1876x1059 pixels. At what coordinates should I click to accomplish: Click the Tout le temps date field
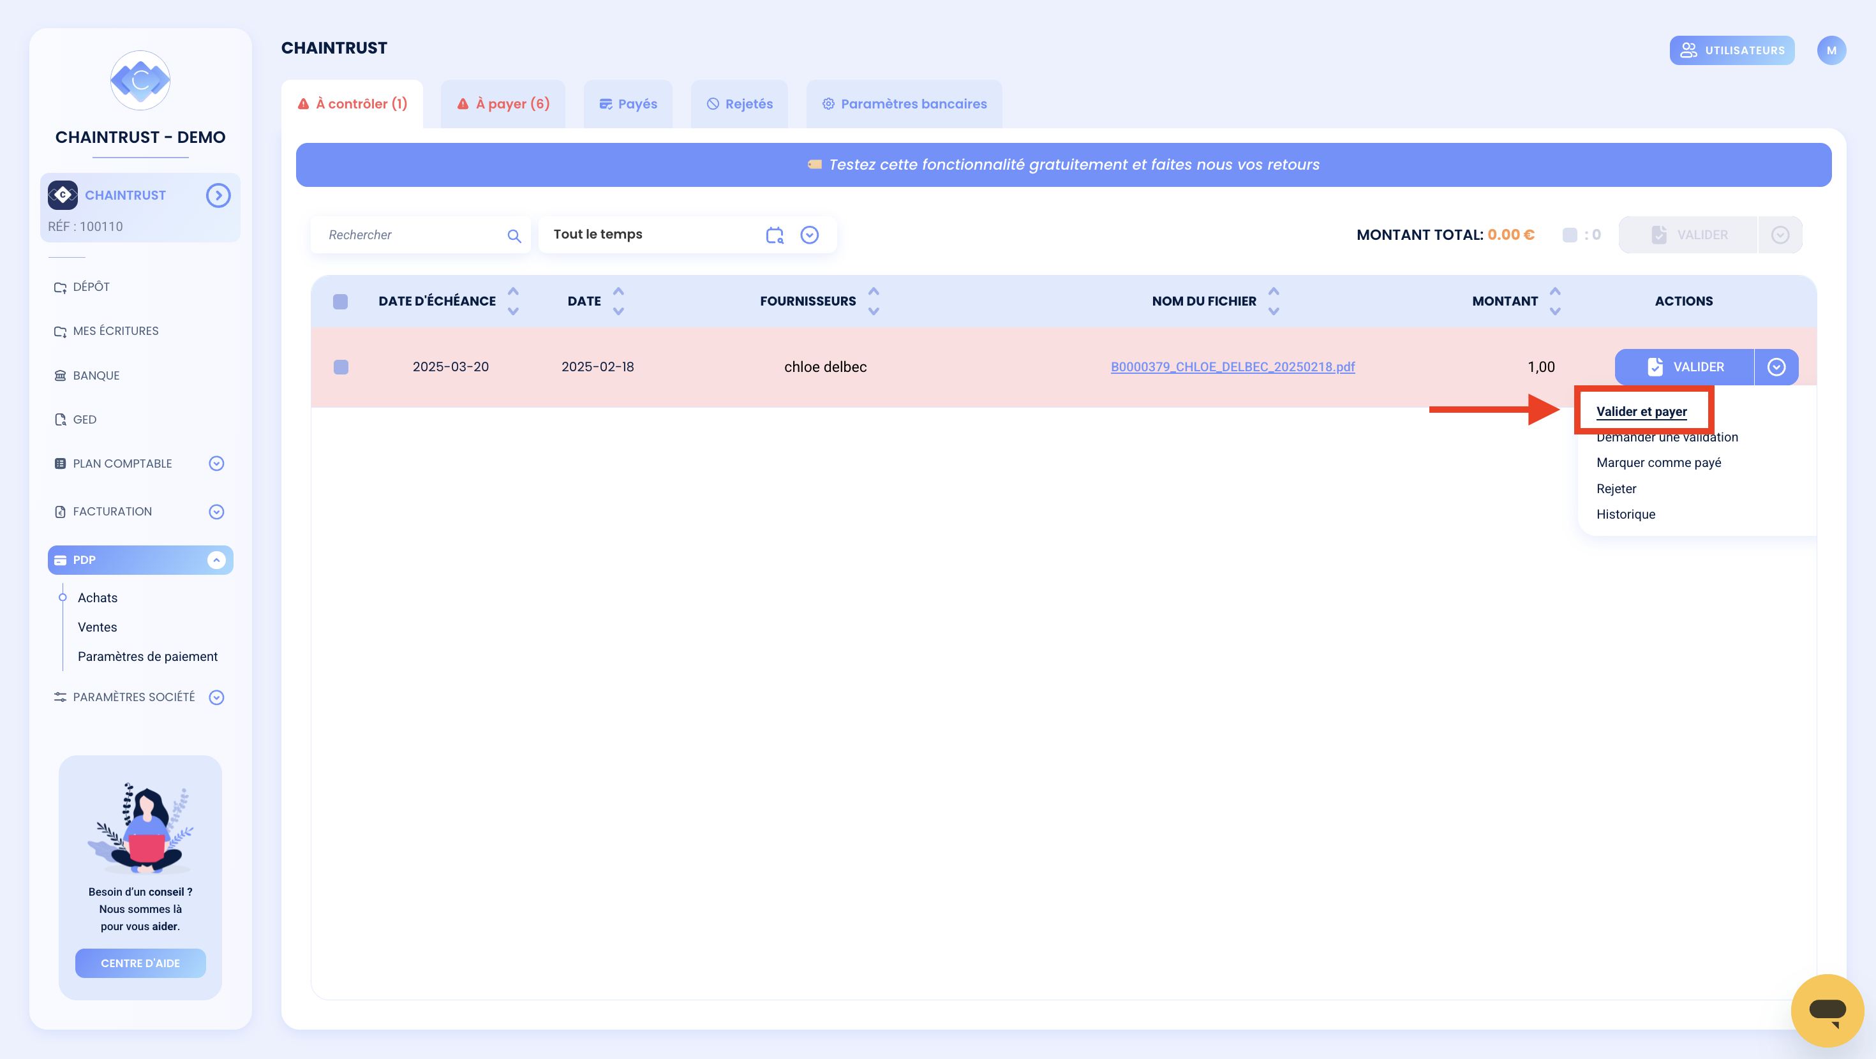pyautogui.click(x=687, y=235)
